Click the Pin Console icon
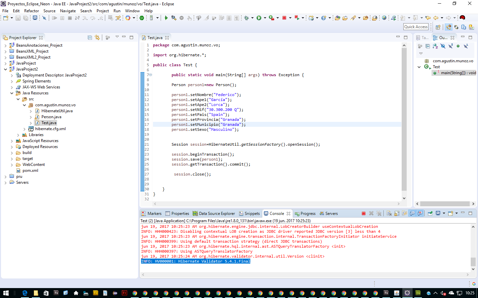478x298 pixels. (430, 213)
